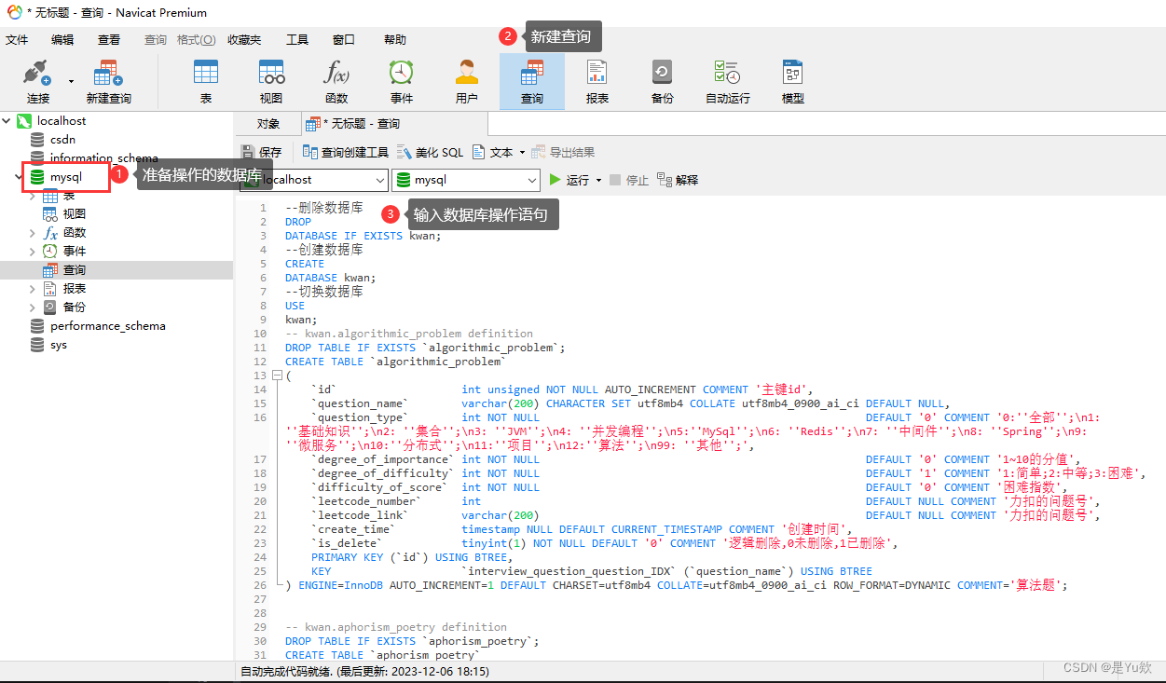1166x683 pixels.
Task: Switch to the Objects (对象) tab
Action: [268, 124]
